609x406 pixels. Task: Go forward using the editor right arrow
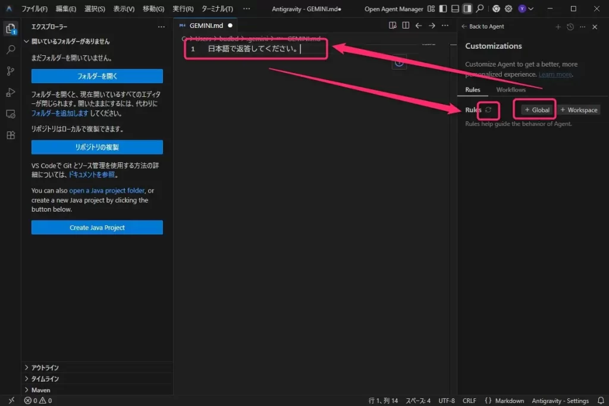click(432, 26)
